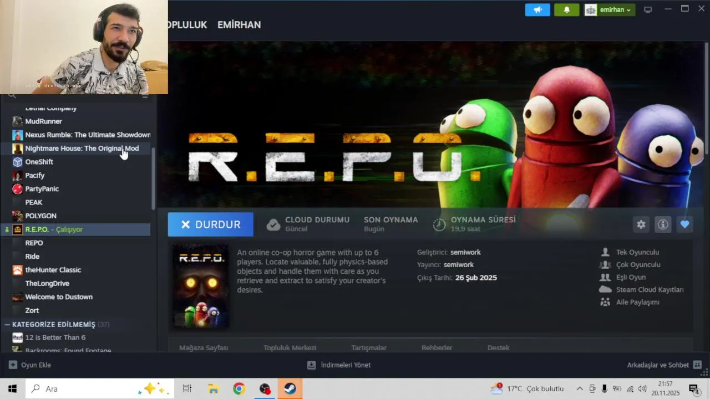710x399 pixels.
Task: Open the EMİRHAN profile menu
Action: click(x=239, y=25)
